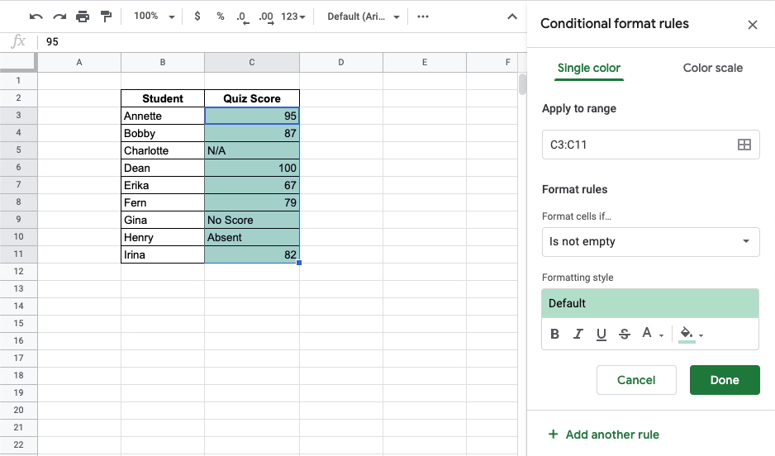Open the 123 number format dropdown
775x456 pixels.
(293, 17)
